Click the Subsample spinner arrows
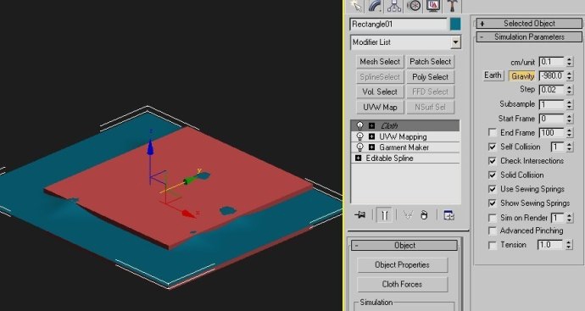The width and height of the screenshot is (585, 311). [x=570, y=104]
